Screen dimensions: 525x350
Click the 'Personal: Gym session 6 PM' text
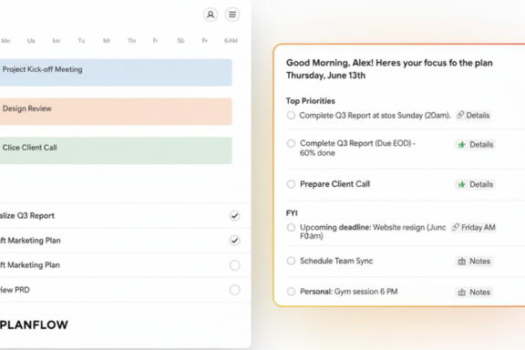[x=348, y=292]
